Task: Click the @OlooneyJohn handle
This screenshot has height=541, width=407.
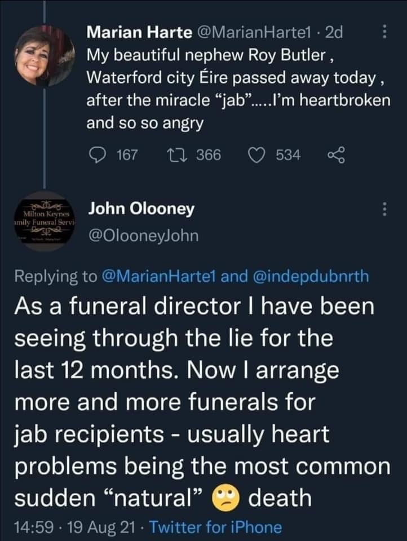Action: [x=143, y=235]
